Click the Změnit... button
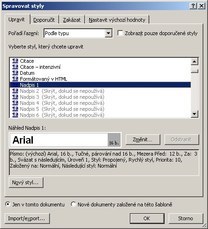208x229 pixels. pyautogui.click(x=143, y=139)
